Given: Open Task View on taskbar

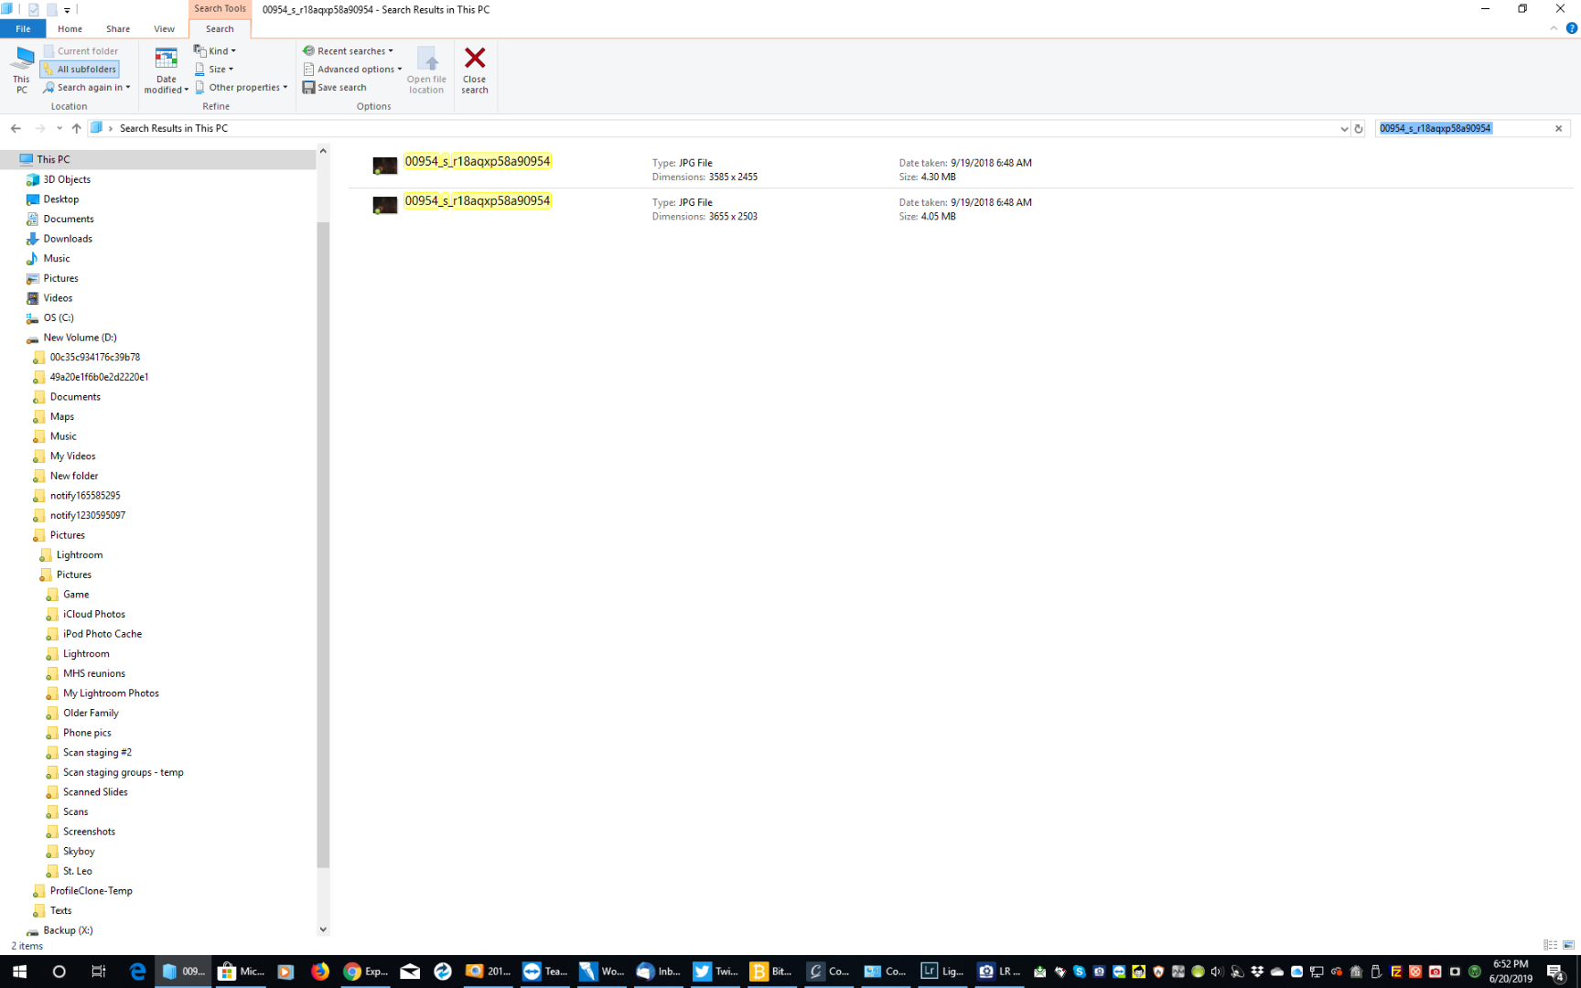Looking at the screenshot, I should (98, 972).
